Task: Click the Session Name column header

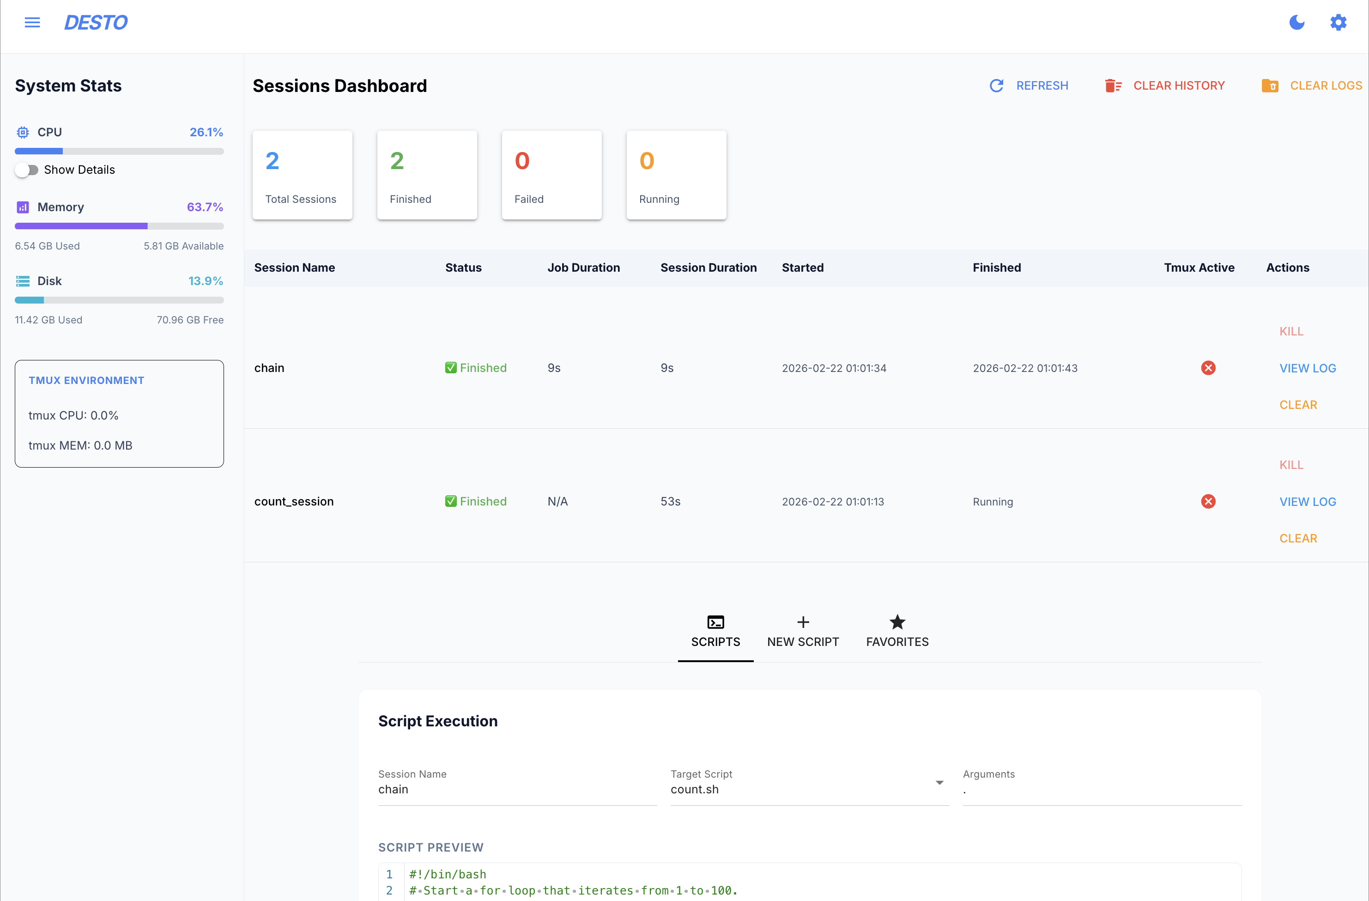Action: pyautogui.click(x=295, y=268)
